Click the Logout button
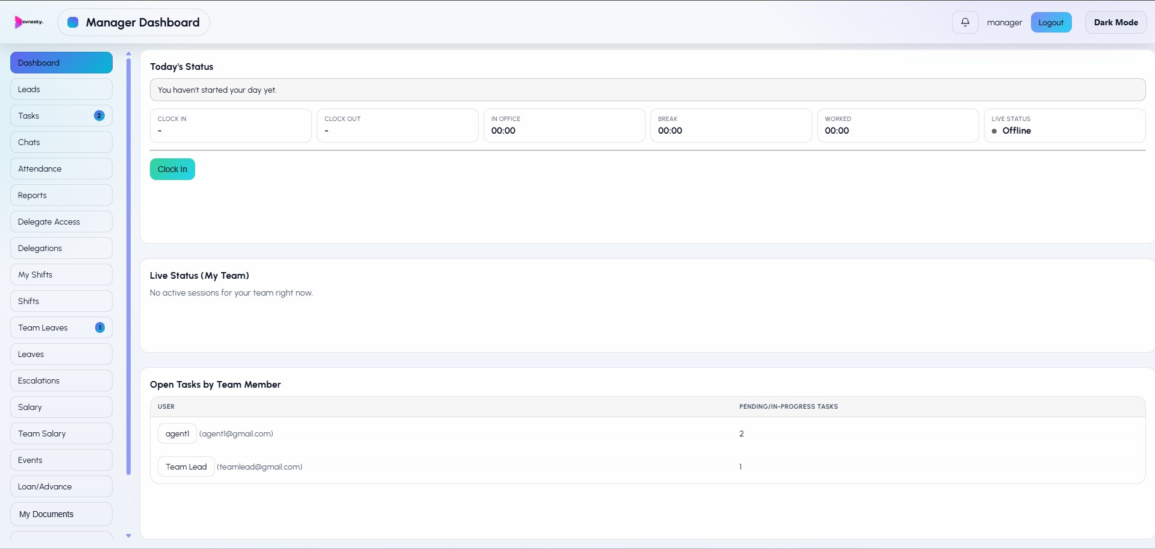Image resolution: width=1155 pixels, height=549 pixels. tap(1051, 22)
